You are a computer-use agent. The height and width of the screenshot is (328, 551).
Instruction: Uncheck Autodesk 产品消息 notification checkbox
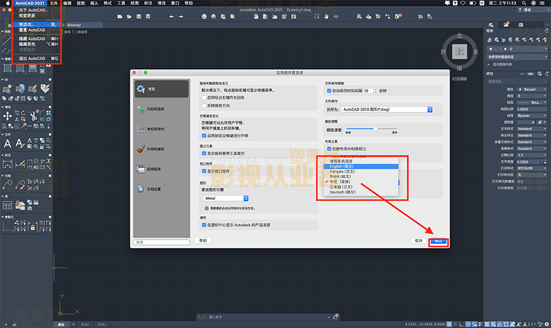[x=204, y=225]
